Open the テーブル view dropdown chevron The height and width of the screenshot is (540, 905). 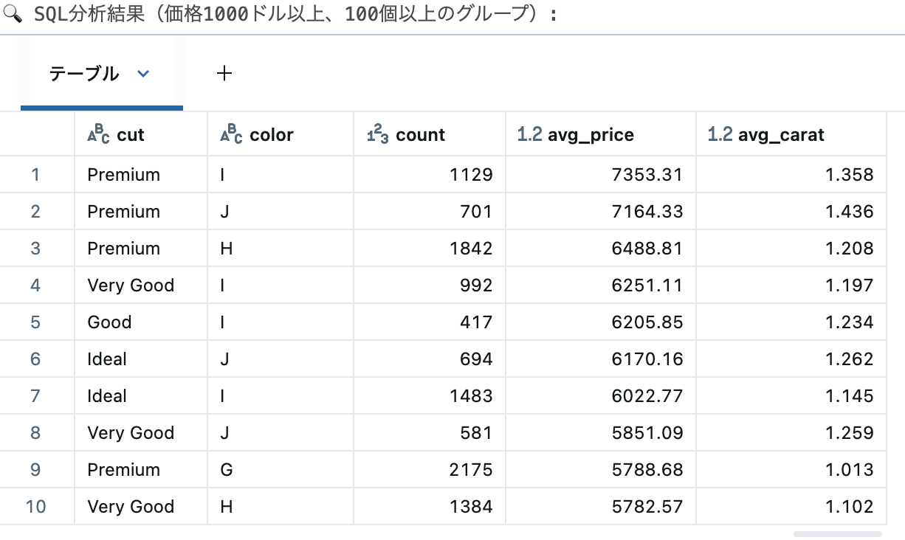click(143, 74)
